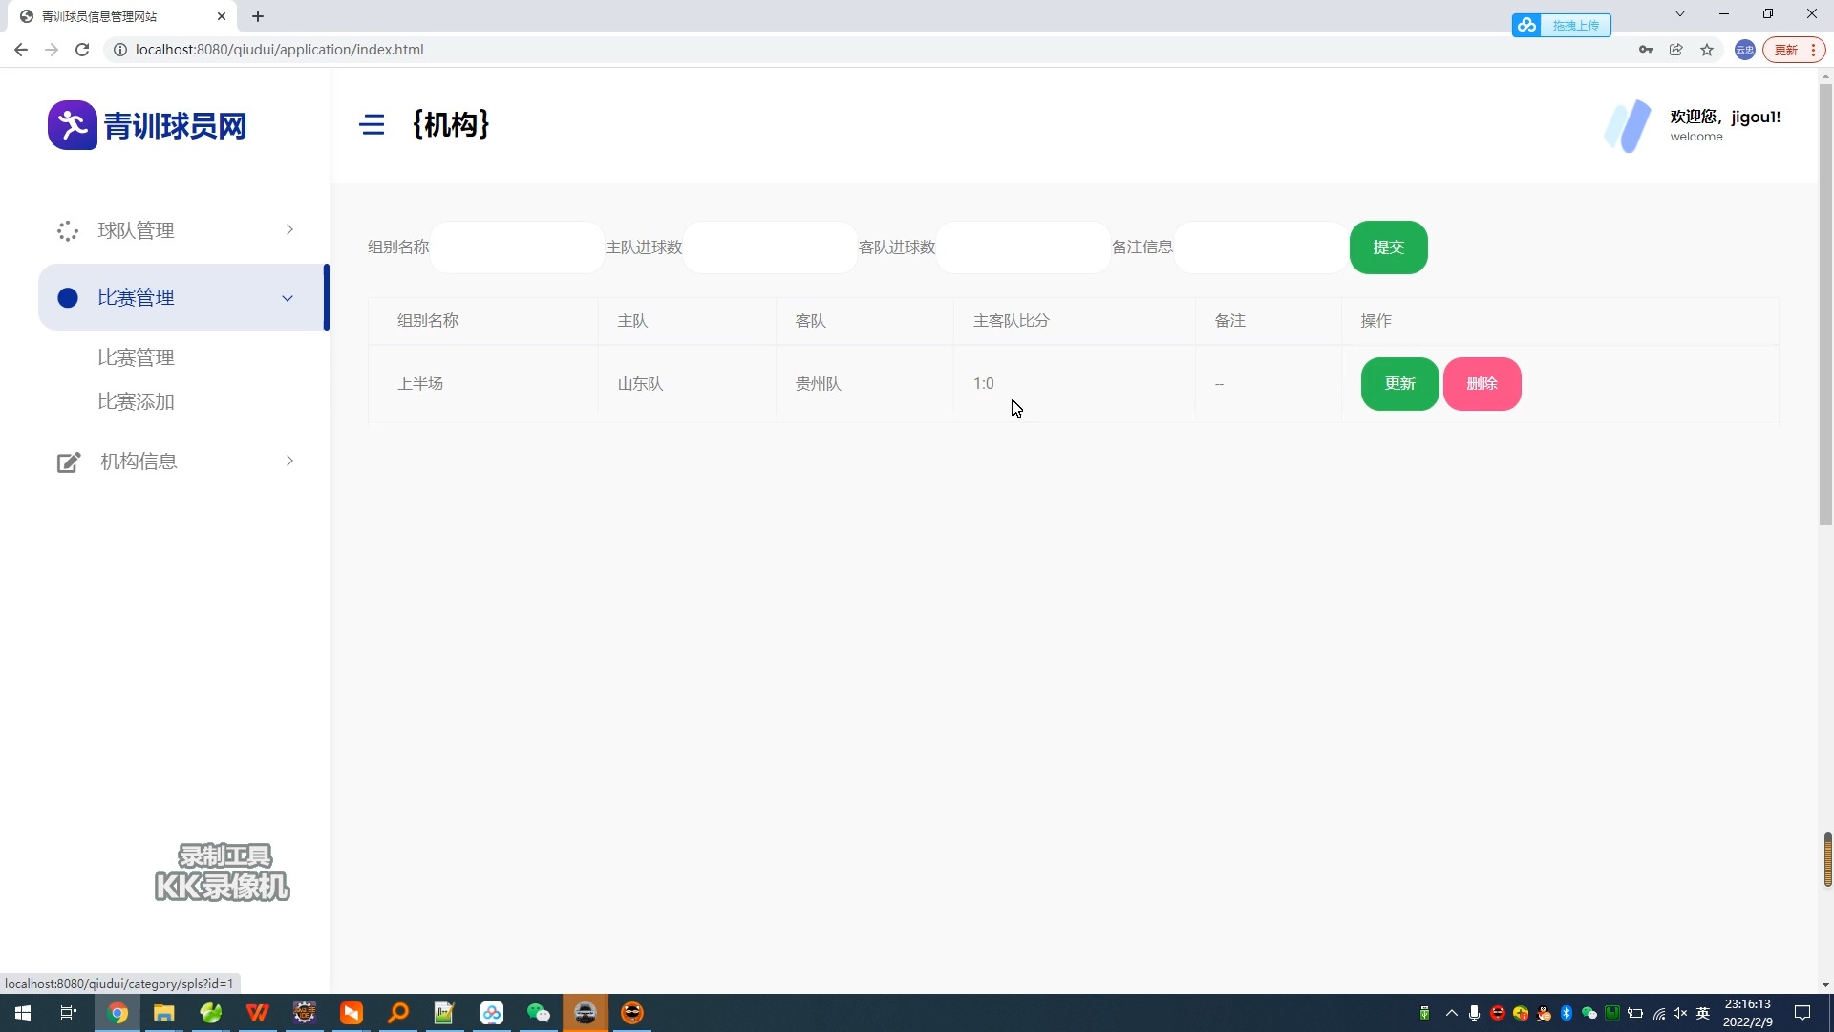This screenshot has width=1834, height=1032.
Task: Focus the 备注信息 input field
Action: 1260,247
